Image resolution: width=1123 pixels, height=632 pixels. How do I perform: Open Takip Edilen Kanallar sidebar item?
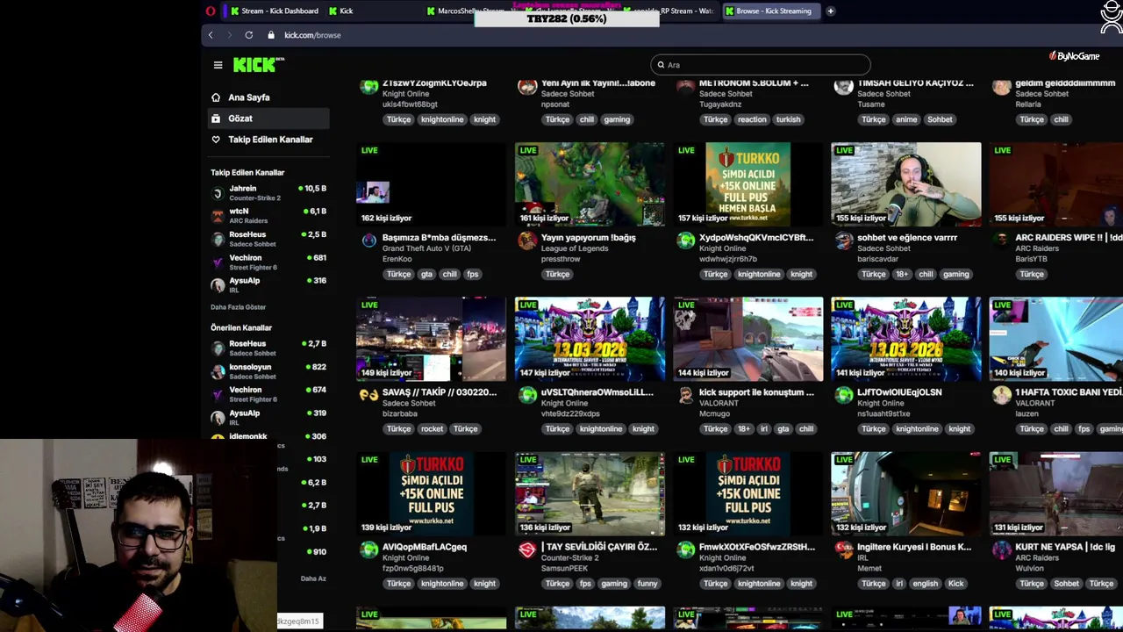coord(270,140)
